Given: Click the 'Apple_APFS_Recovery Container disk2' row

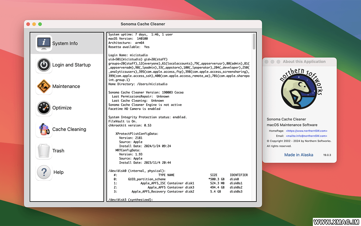Looking at the screenshot, I should [178, 192].
